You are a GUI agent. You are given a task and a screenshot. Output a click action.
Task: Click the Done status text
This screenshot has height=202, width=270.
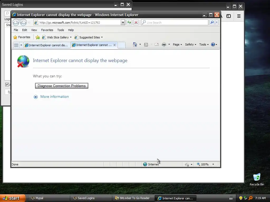point(15,164)
